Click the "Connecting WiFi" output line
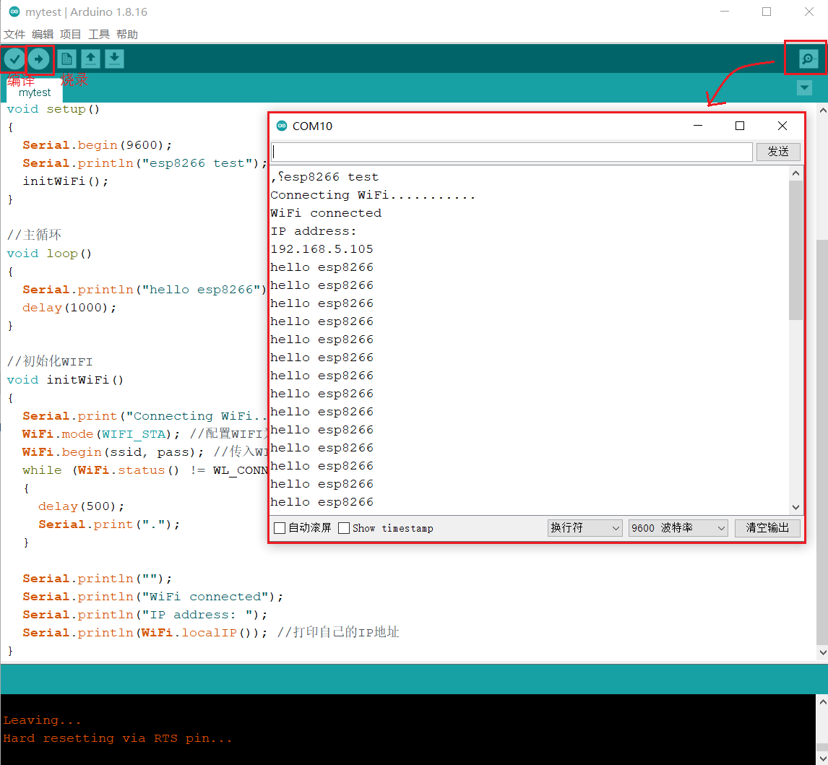This screenshot has height=765, width=828. (373, 195)
